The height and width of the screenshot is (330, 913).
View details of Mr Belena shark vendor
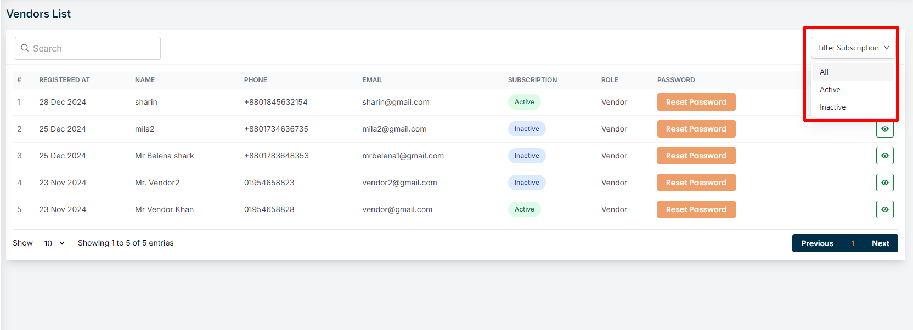(884, 156)
